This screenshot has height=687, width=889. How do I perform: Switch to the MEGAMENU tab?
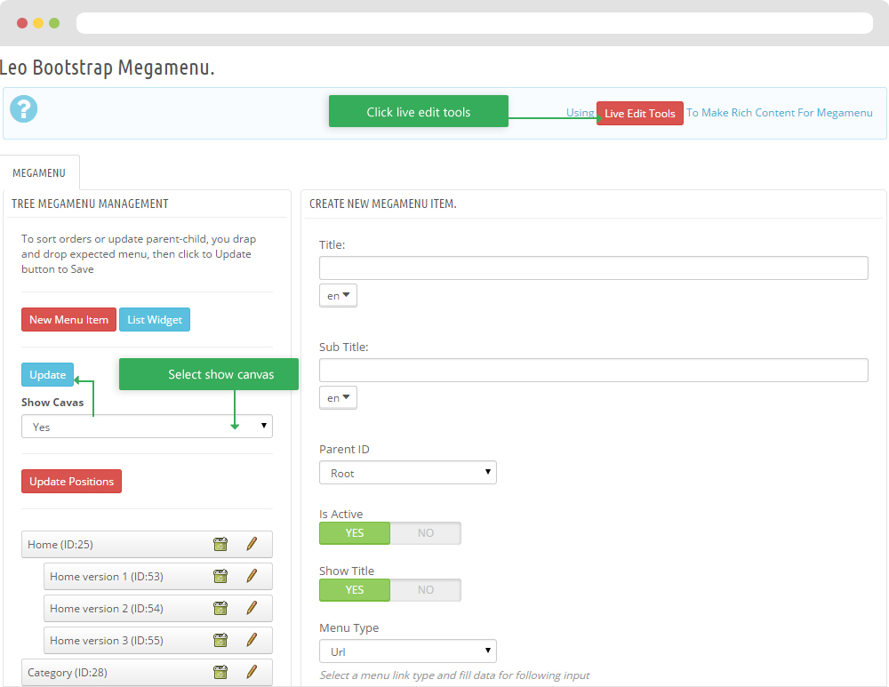click(x=39, y=173)
